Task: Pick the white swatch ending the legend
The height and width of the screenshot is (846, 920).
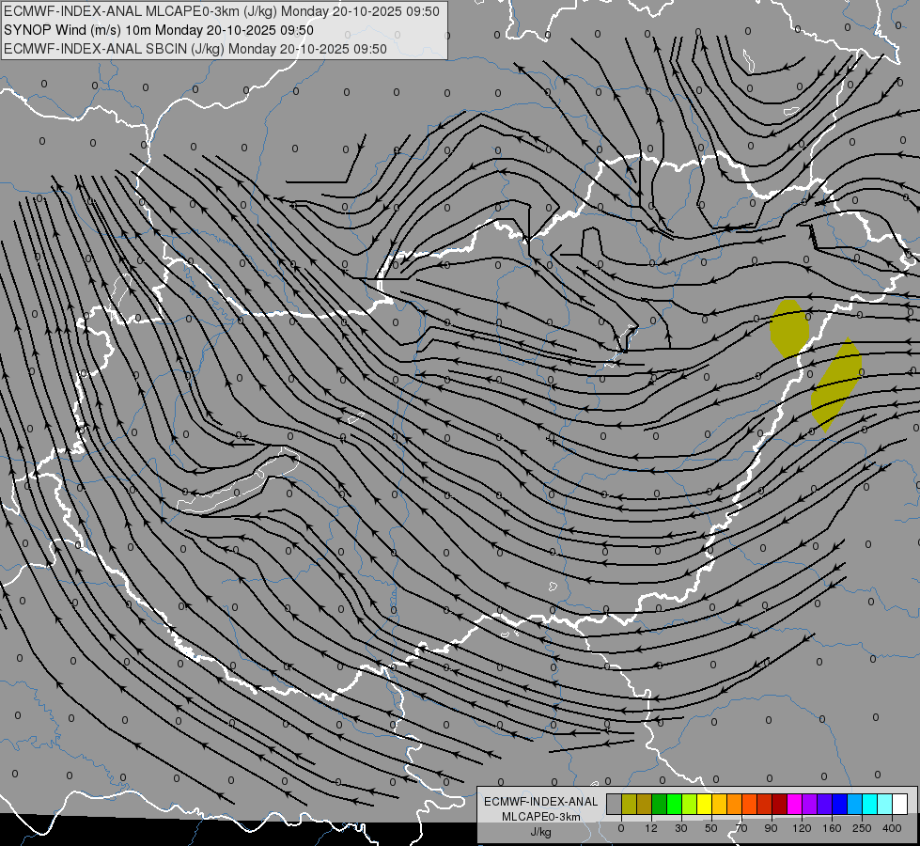Action: coord(900,804)
